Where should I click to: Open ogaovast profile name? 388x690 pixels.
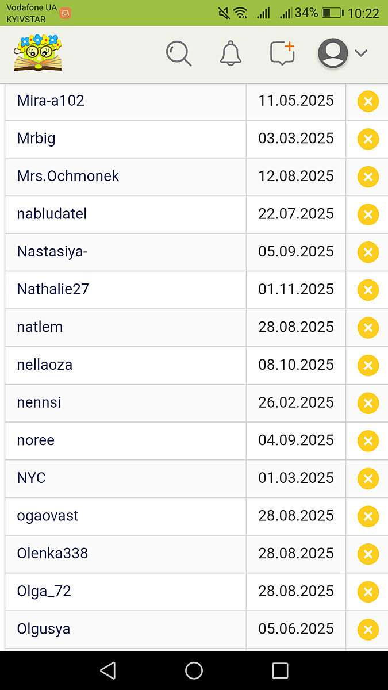pos(48,516)
